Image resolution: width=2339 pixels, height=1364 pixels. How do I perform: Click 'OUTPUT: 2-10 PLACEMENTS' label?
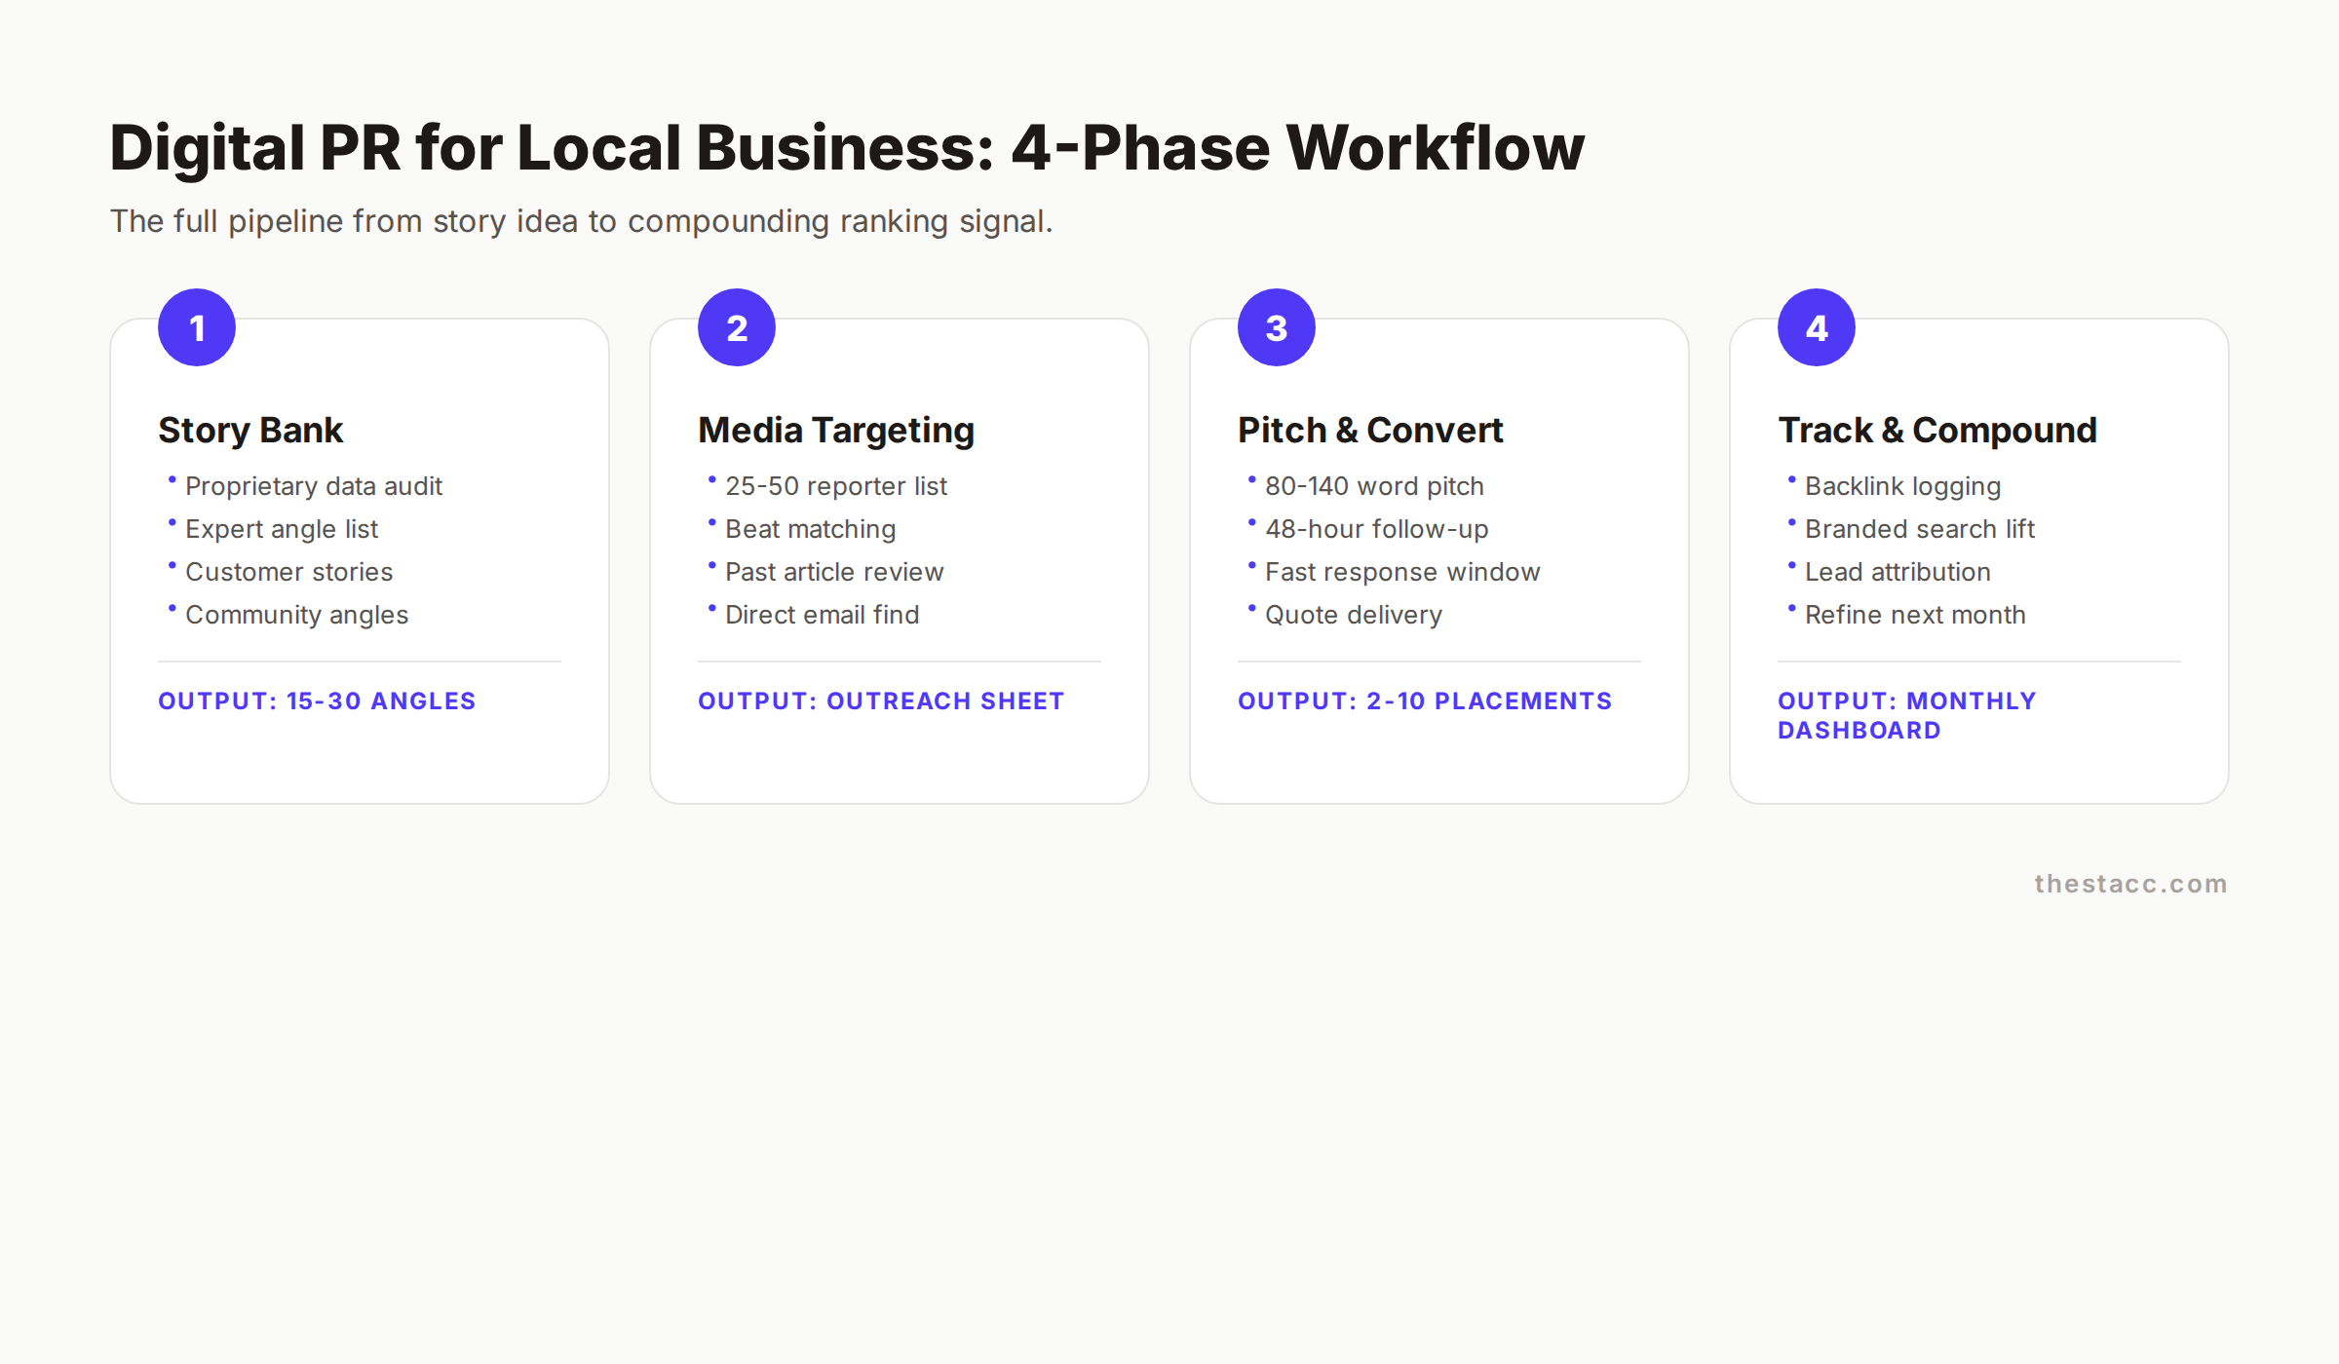[x=1425, y=701]
